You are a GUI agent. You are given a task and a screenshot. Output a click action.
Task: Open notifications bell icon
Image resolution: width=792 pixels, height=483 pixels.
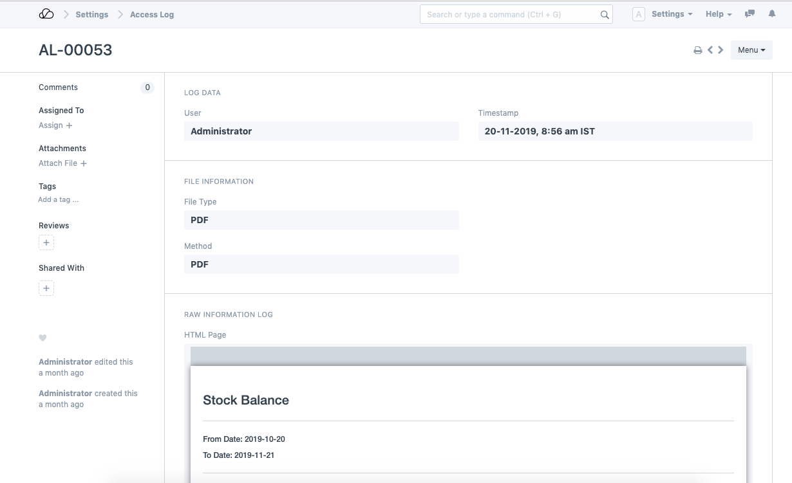tap(772, 14)
